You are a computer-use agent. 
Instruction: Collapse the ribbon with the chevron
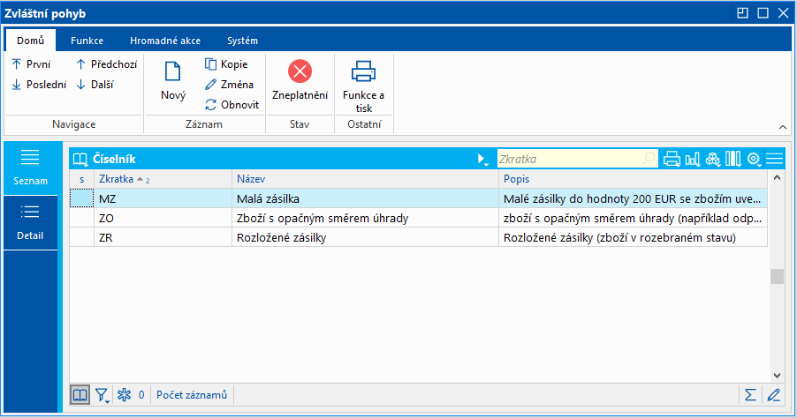[783, 127]
